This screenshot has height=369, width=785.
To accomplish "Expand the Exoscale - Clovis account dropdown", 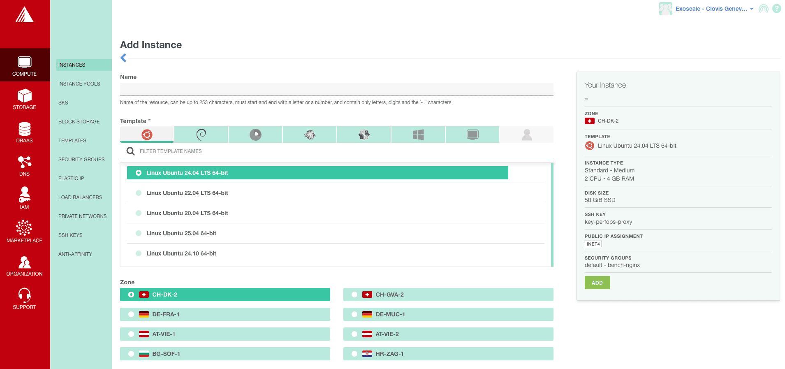I will point(714,9).
